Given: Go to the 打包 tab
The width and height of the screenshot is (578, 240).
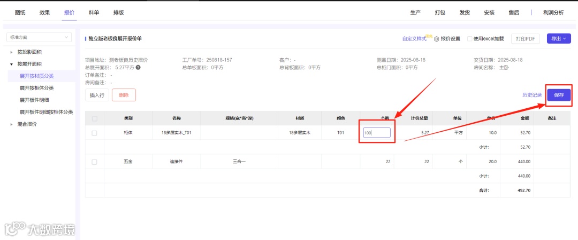Looking at the screenshot, I should click(440, 12).
